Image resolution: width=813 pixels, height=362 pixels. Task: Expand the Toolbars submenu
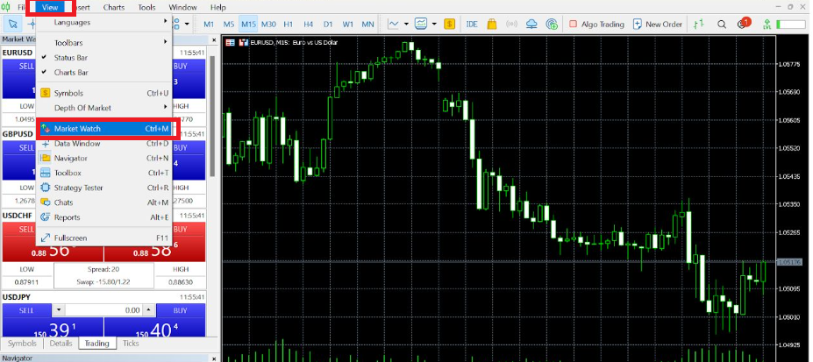pos(103,42)
